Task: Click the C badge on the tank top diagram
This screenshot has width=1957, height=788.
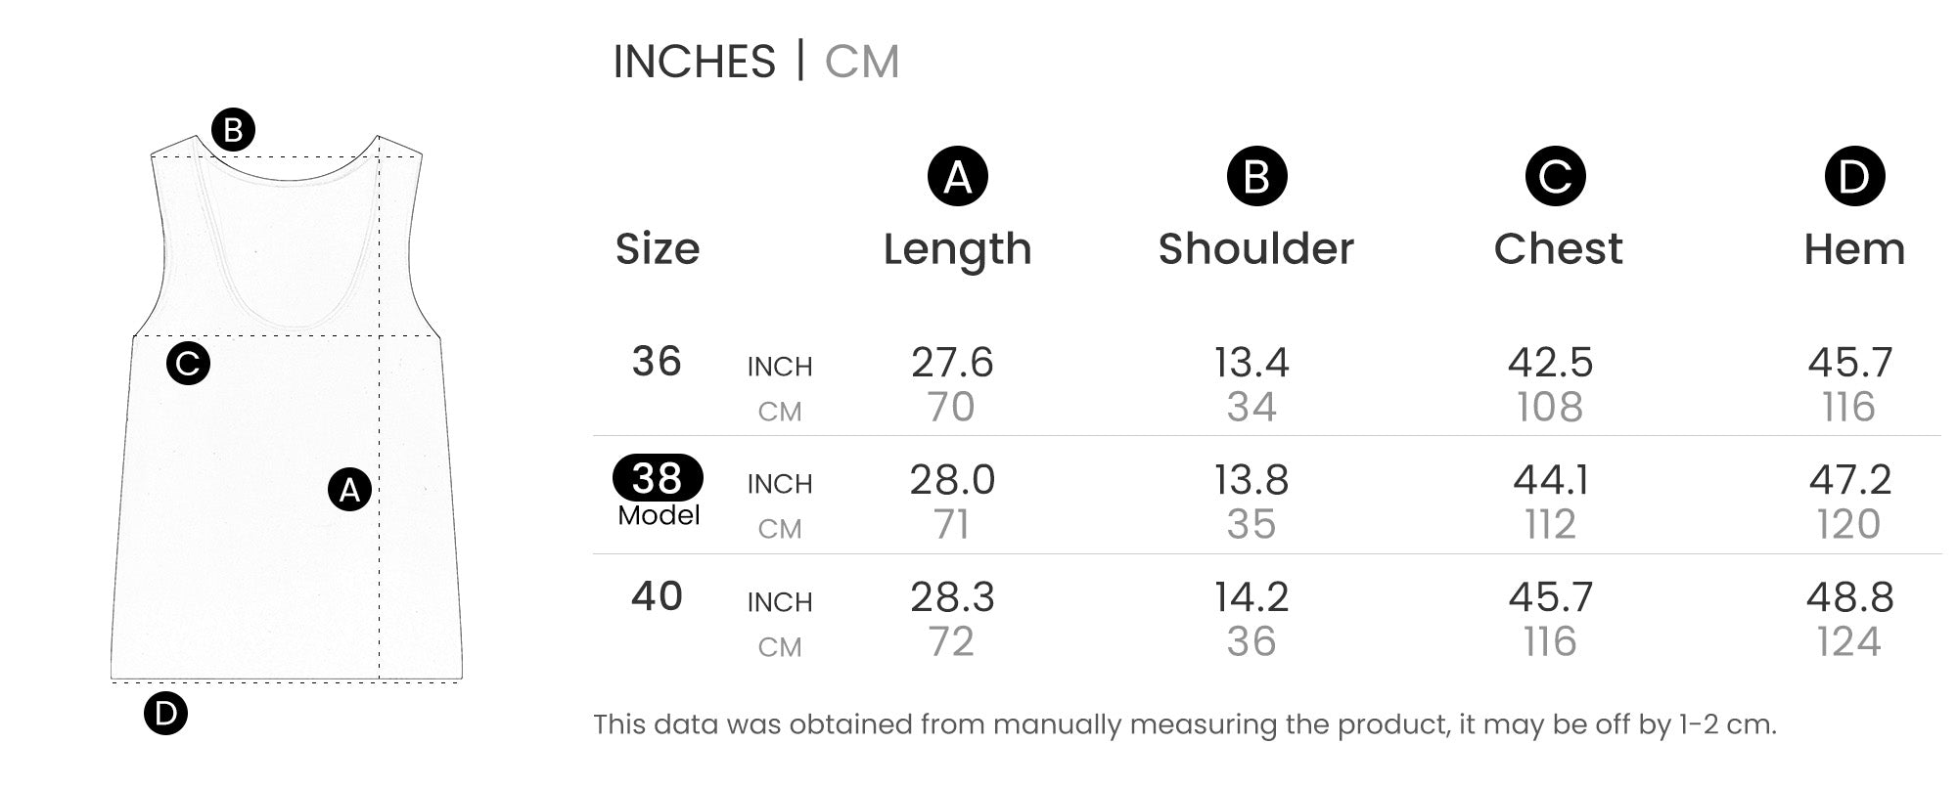Action: (188, 364)
